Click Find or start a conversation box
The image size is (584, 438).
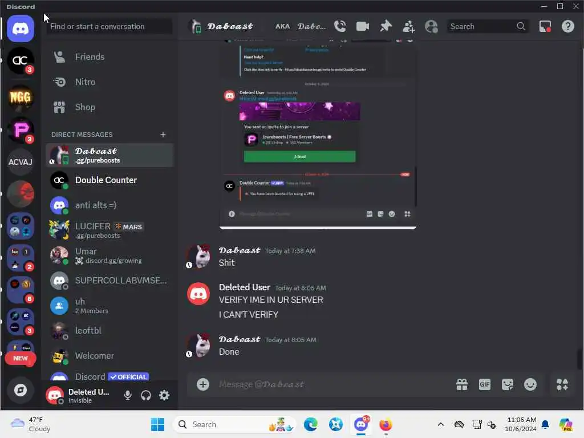click(x=109, y=26)
